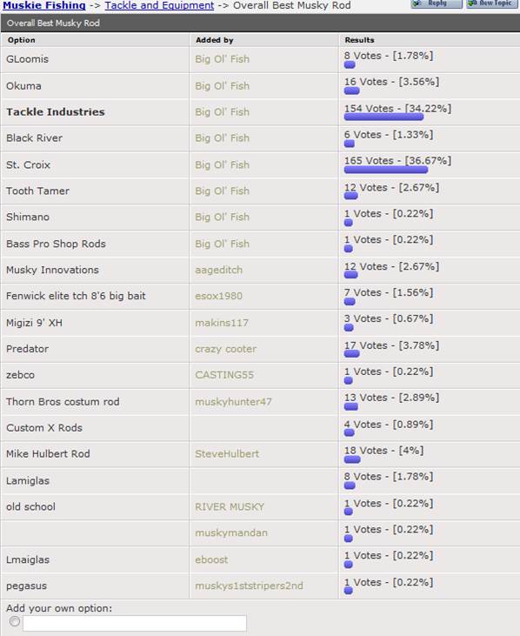Open Big Ol' Fish profile in GLoomis row
This screenshot has height=636, width=520.
222,59
